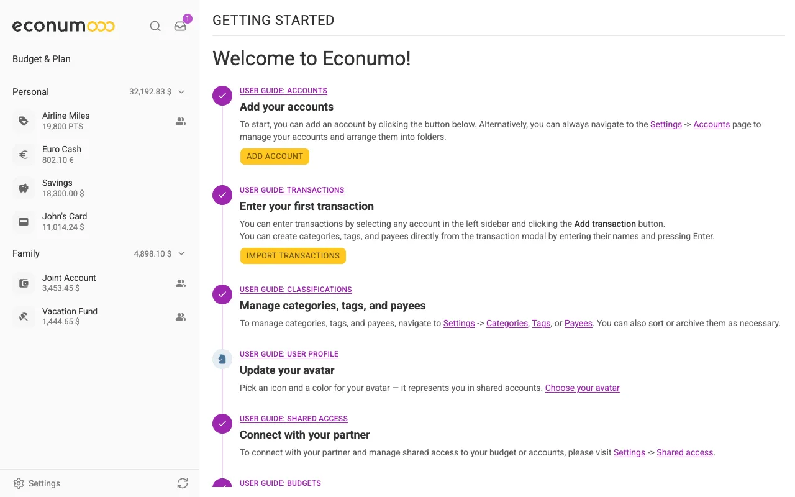Viewport: 795px width, 497px height.
Task: Click checkmark circle next to Connect with your partner
Action: pyautogui.click(x=222, y=424)
